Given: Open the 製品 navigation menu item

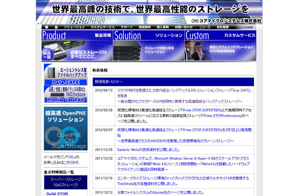Looking at the screenshot, I should (x=51, y=27).
